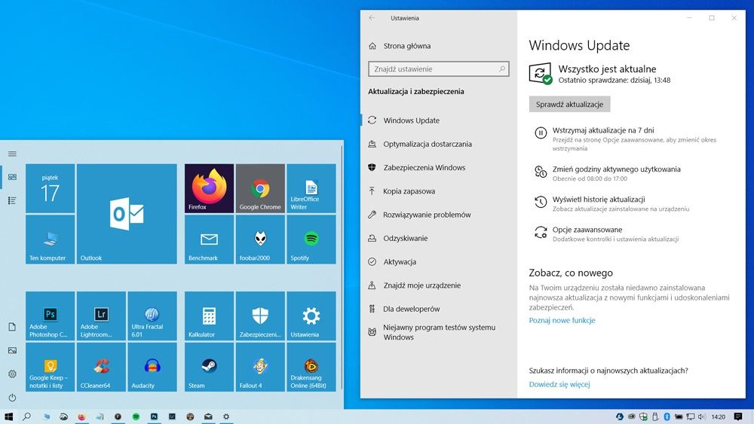Screen dimensions: 754x424
Task: Open Firefox from the taskbar
Action: pos(81,416)
